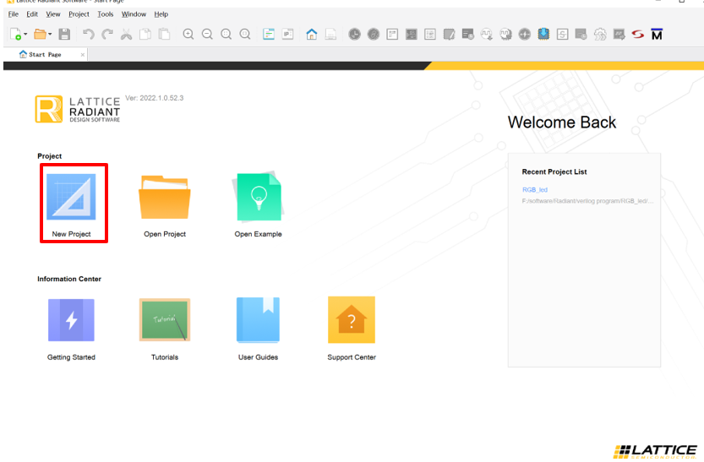Select the Start Page tab

(x=45, y=54)
